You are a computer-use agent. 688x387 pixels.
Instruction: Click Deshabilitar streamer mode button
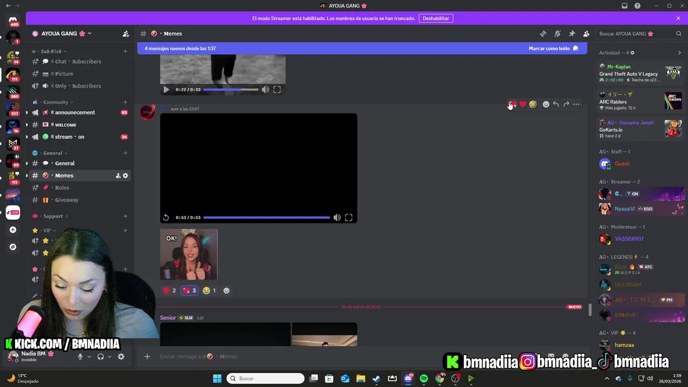436,18
